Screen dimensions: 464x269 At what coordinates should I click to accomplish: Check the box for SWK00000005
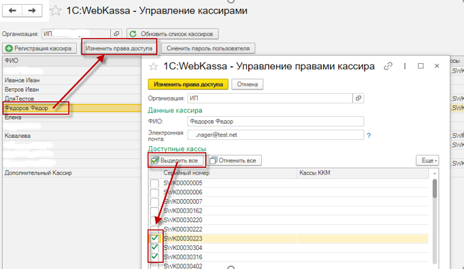pyautogui.click(x=154, y=183)
